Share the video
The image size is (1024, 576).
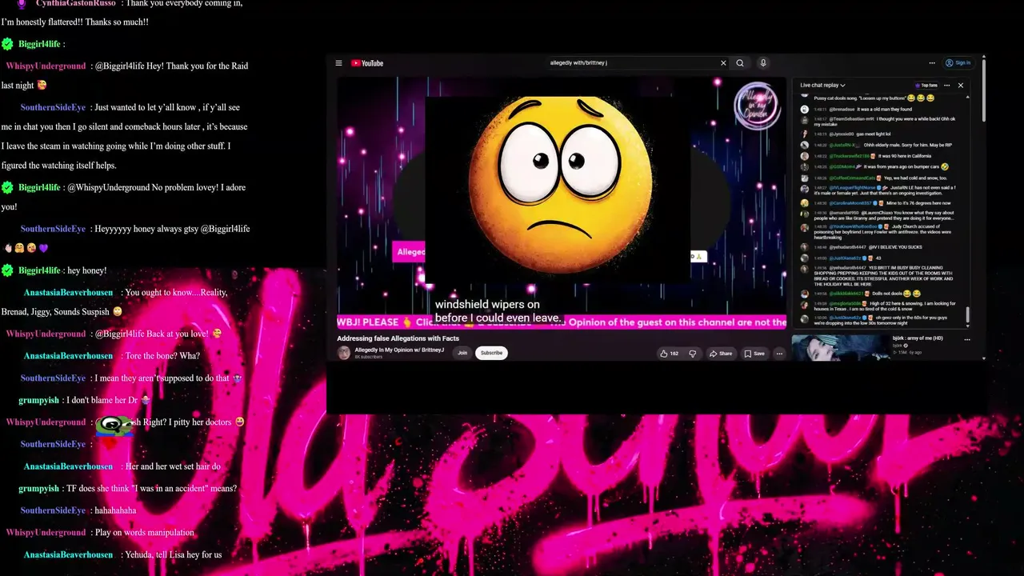pos(721,353)
